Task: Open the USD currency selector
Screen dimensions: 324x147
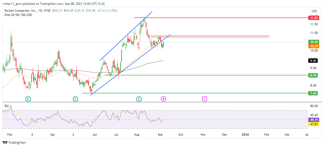Action: tap(314, 11)
